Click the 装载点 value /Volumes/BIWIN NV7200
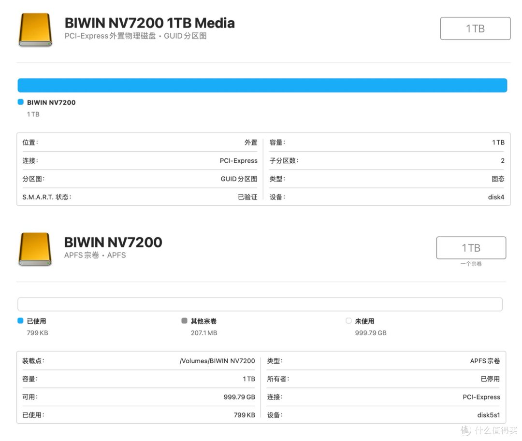This screenshot has height=441, width=522. coord(217,361)
